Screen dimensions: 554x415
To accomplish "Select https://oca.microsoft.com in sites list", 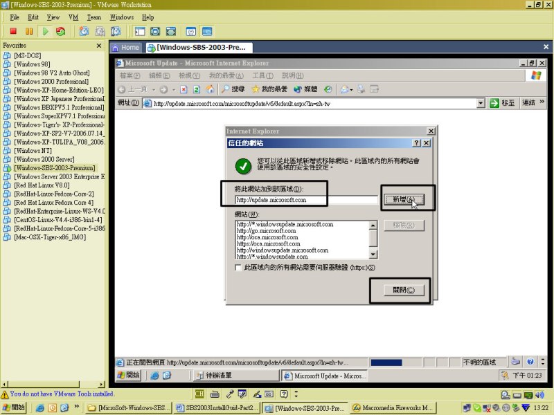I will (269, 244).
